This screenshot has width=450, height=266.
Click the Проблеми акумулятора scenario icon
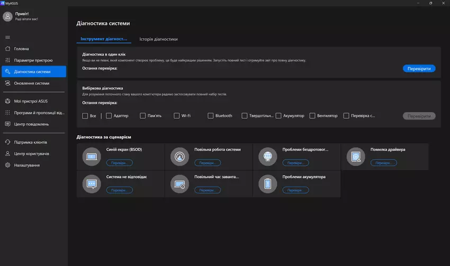(268, 184)
